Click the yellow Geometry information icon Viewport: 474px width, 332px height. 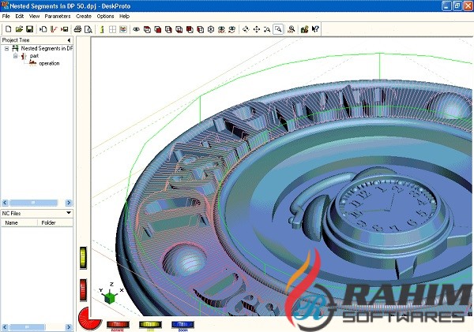pos(102,29)
